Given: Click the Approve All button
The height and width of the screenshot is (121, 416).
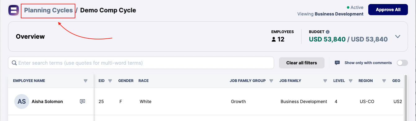Looking at the screenshot, I should pos(388,10).
